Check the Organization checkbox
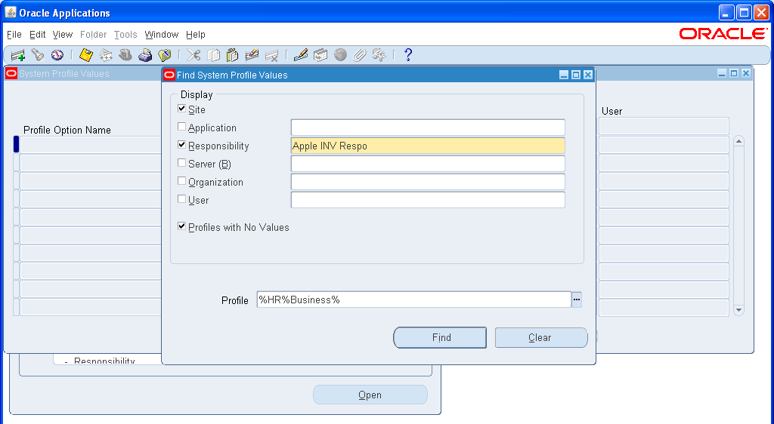The height and width of the screenshot is (424, 774). click(x=181, y=181)
